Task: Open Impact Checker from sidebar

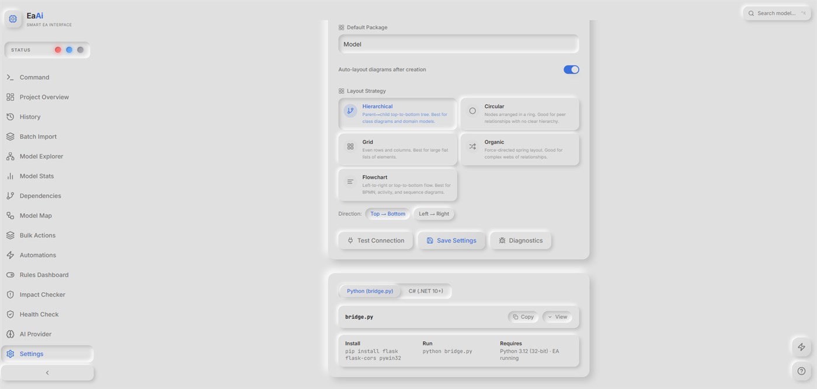Action: [x=47, y=295]
